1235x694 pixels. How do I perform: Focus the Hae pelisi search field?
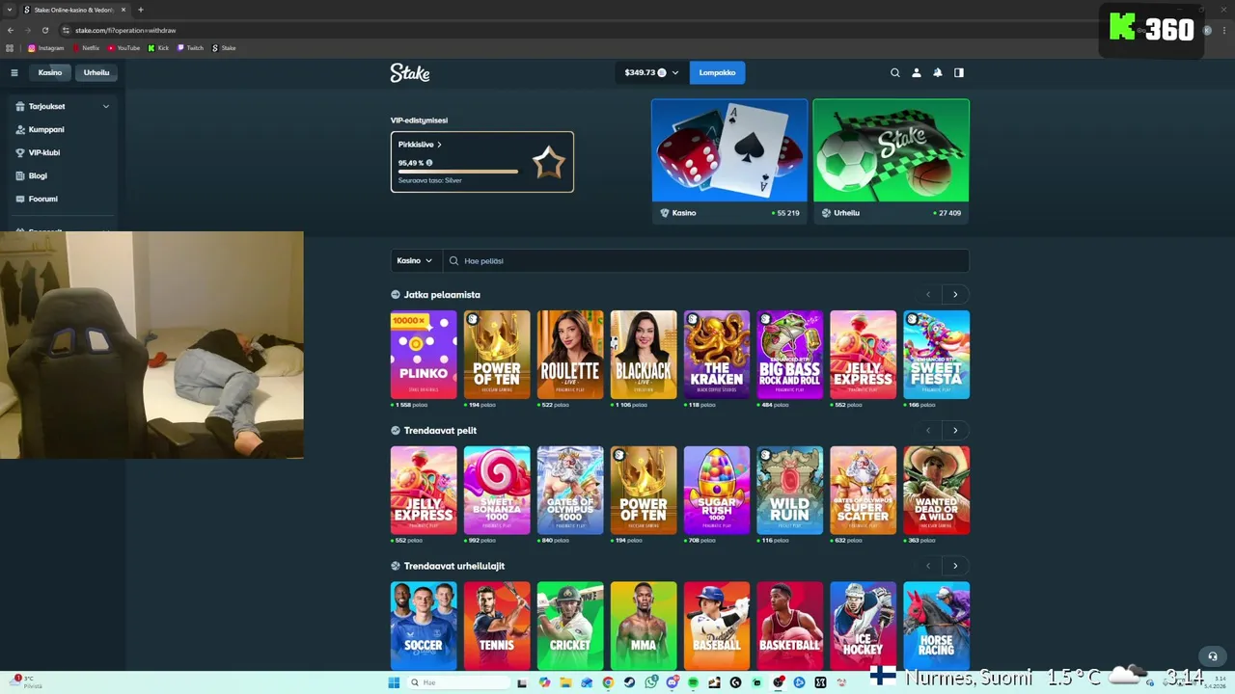(706, 260)
